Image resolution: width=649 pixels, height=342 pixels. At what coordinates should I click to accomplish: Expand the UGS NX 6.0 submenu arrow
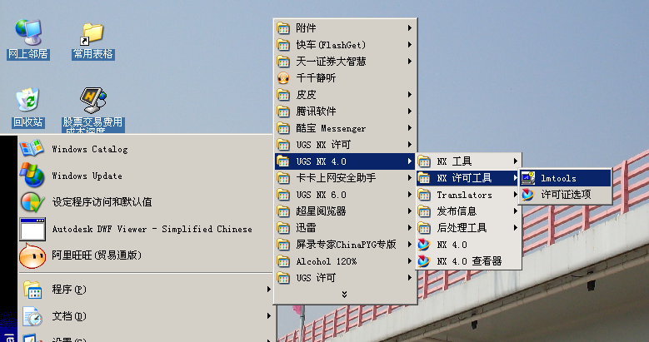click(409, 195)
